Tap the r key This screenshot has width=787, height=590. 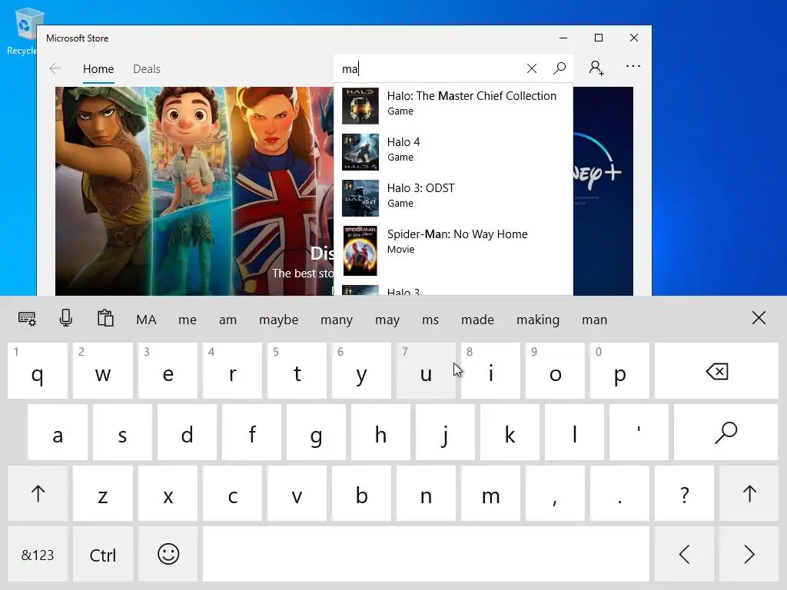(x=232, y=371)
